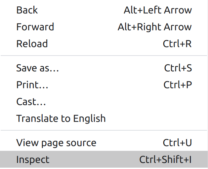Screen dimensions: 208x169
Task: Select the Print… menu entry
Action: click(x=32, y=85)
